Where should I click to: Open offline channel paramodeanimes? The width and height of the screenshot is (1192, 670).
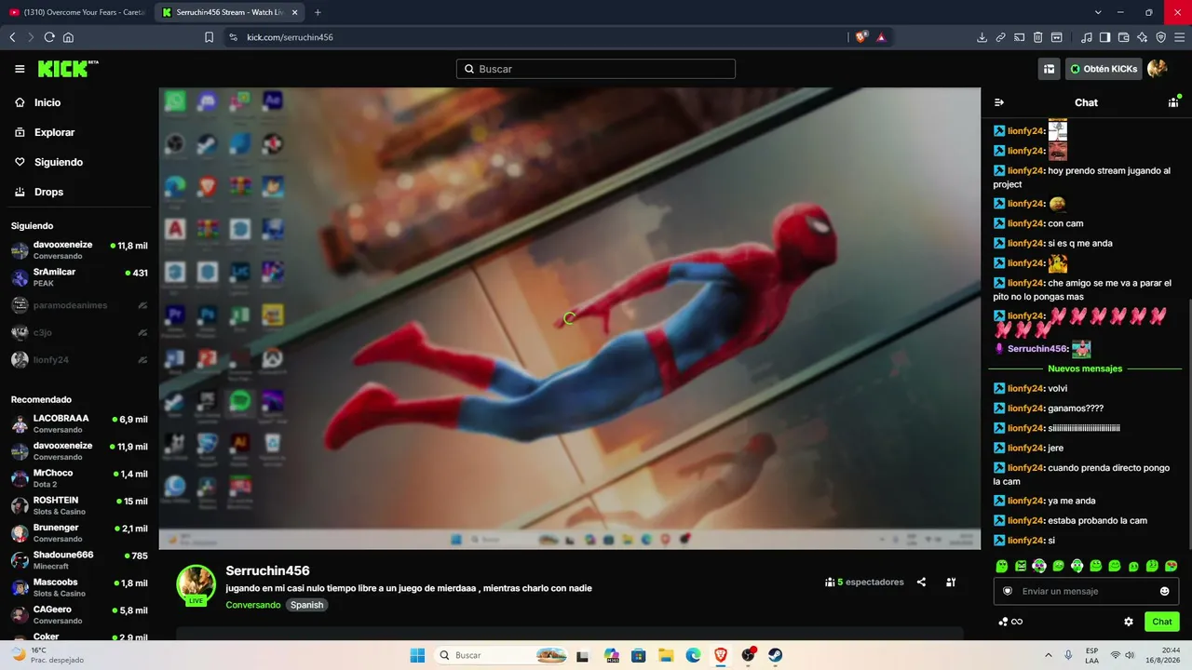[79, 305]
